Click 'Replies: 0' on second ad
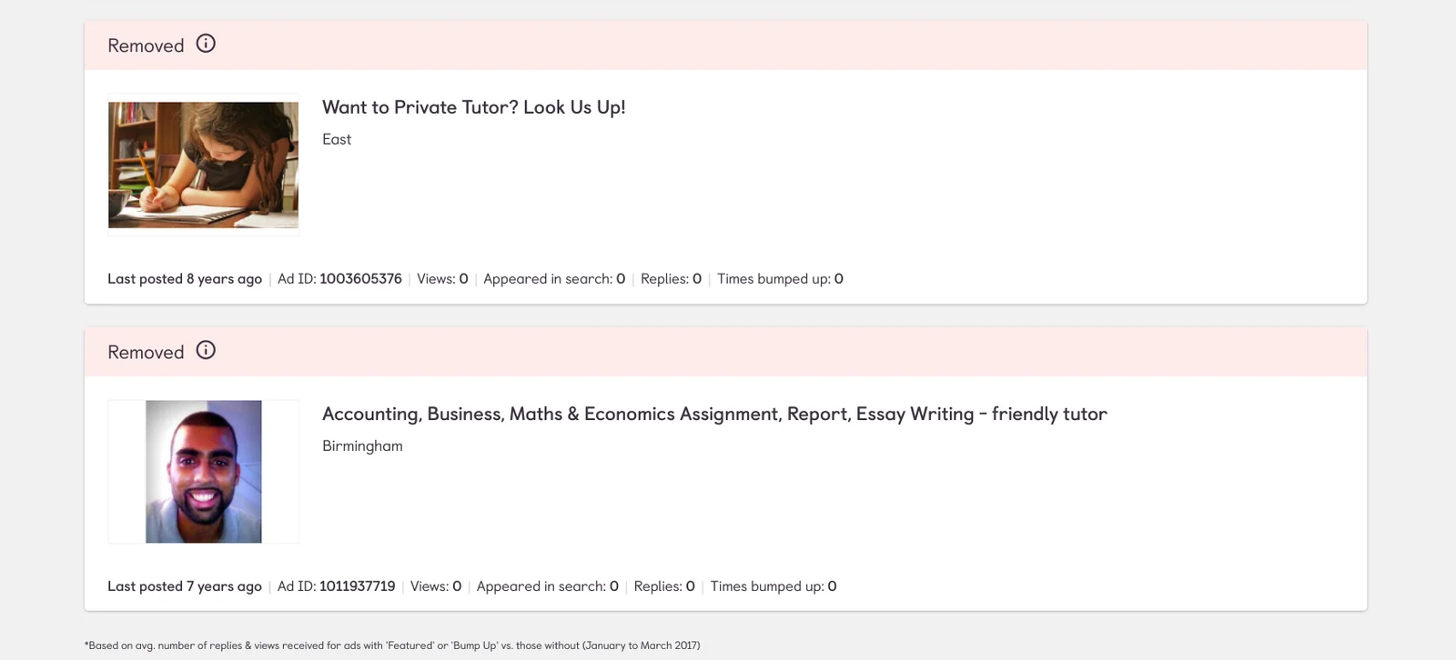This screenshot has width=1456, height=660. click(664, 586)
